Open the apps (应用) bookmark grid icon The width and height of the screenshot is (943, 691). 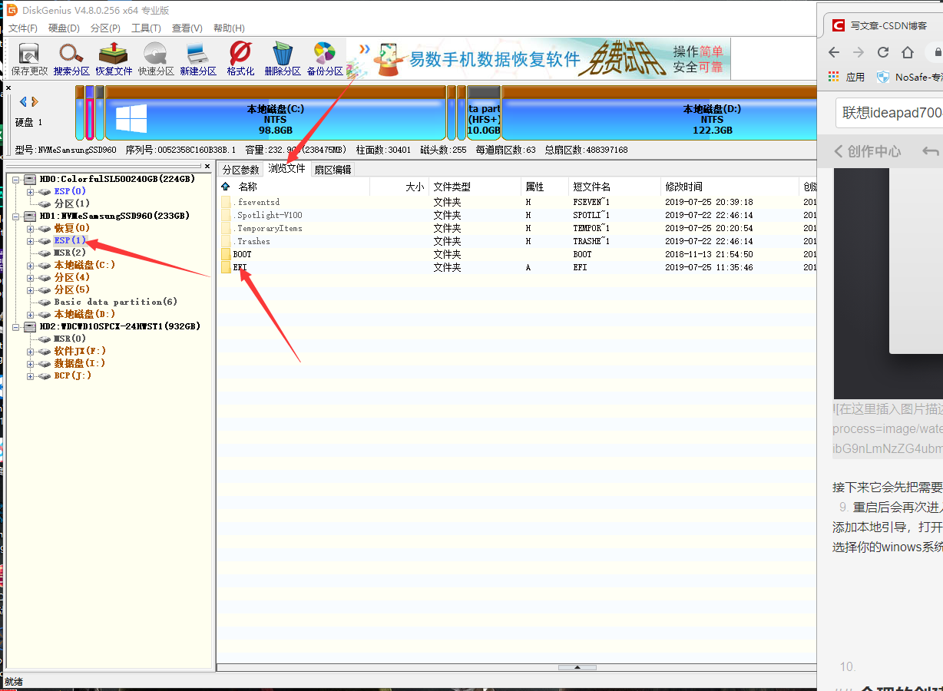coord(834,77)
